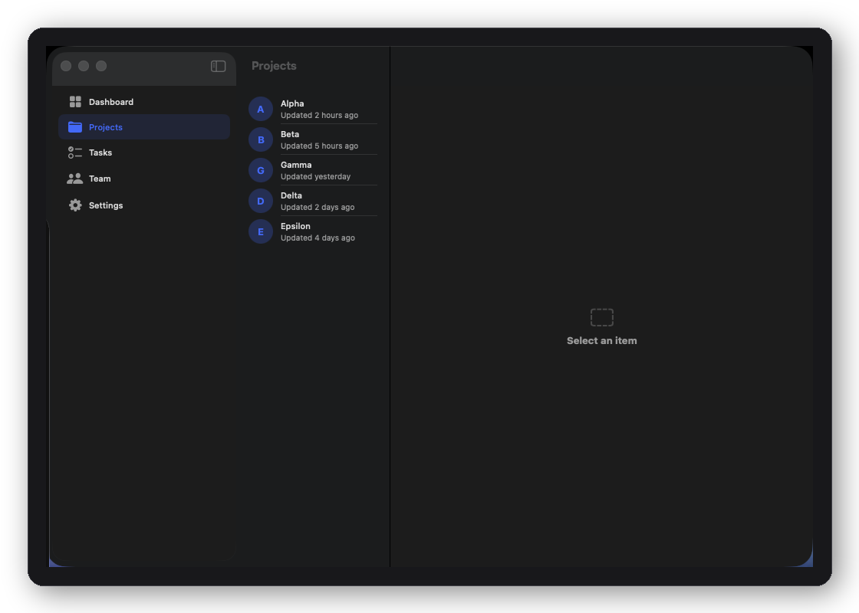Click 'Updated 2 hours ago' text

click(319, 116)
